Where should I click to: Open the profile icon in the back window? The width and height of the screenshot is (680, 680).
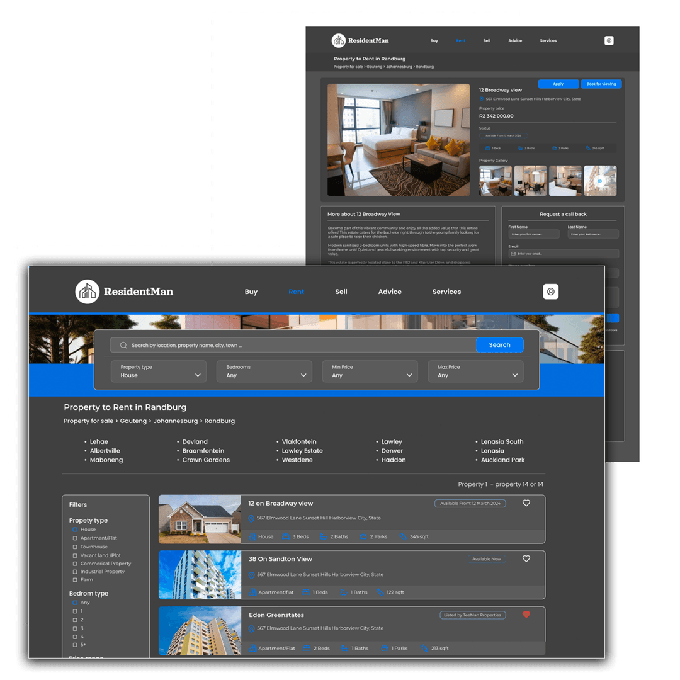[609, 40]
